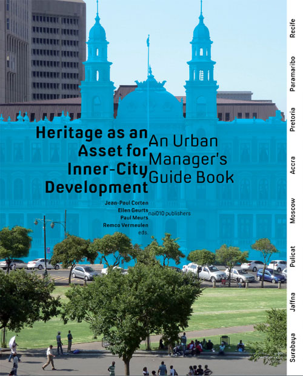Click the white umbrella held by the pedestrian
Viewport: 303px width, 376px height.
(x=12, y=341)
